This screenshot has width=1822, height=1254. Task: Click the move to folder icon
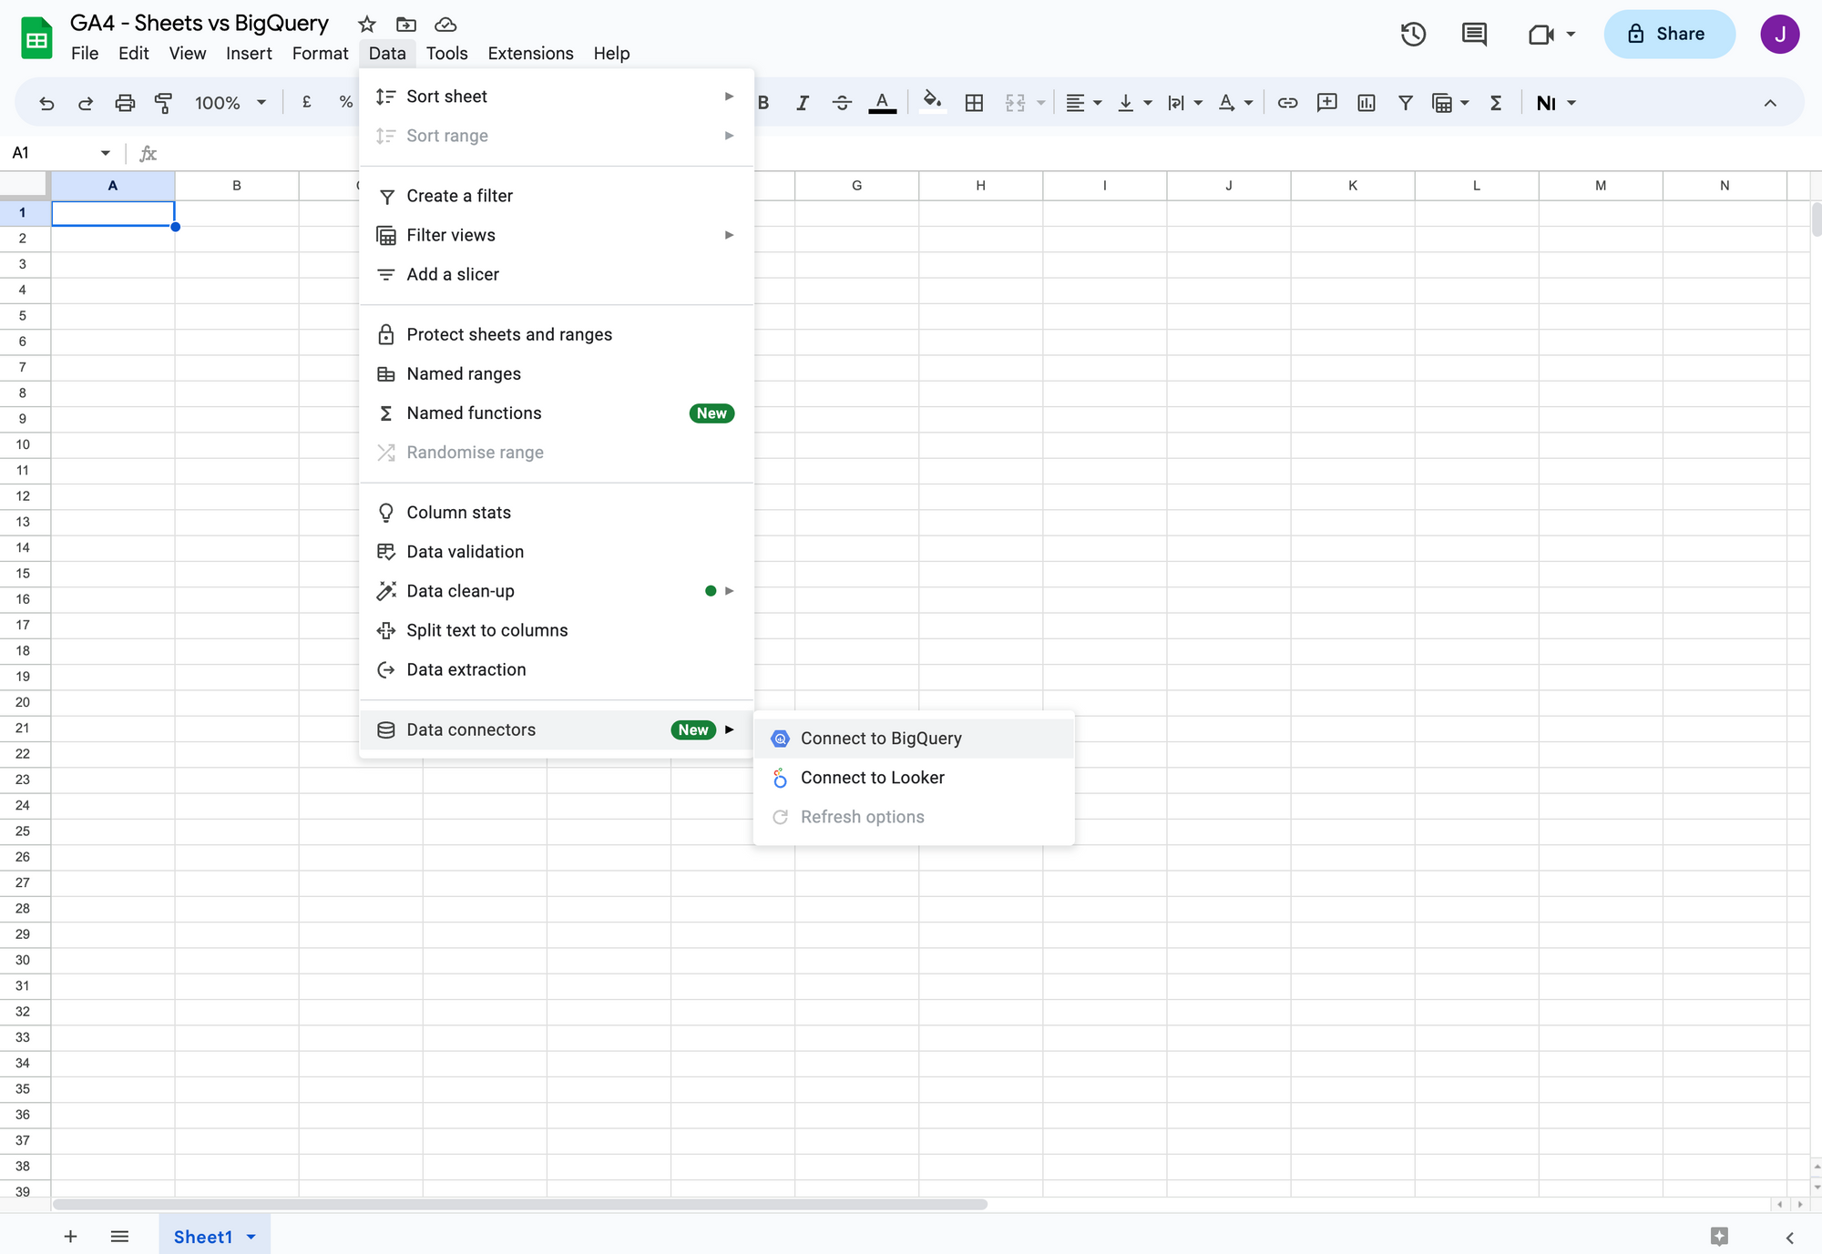click(406, 25)
